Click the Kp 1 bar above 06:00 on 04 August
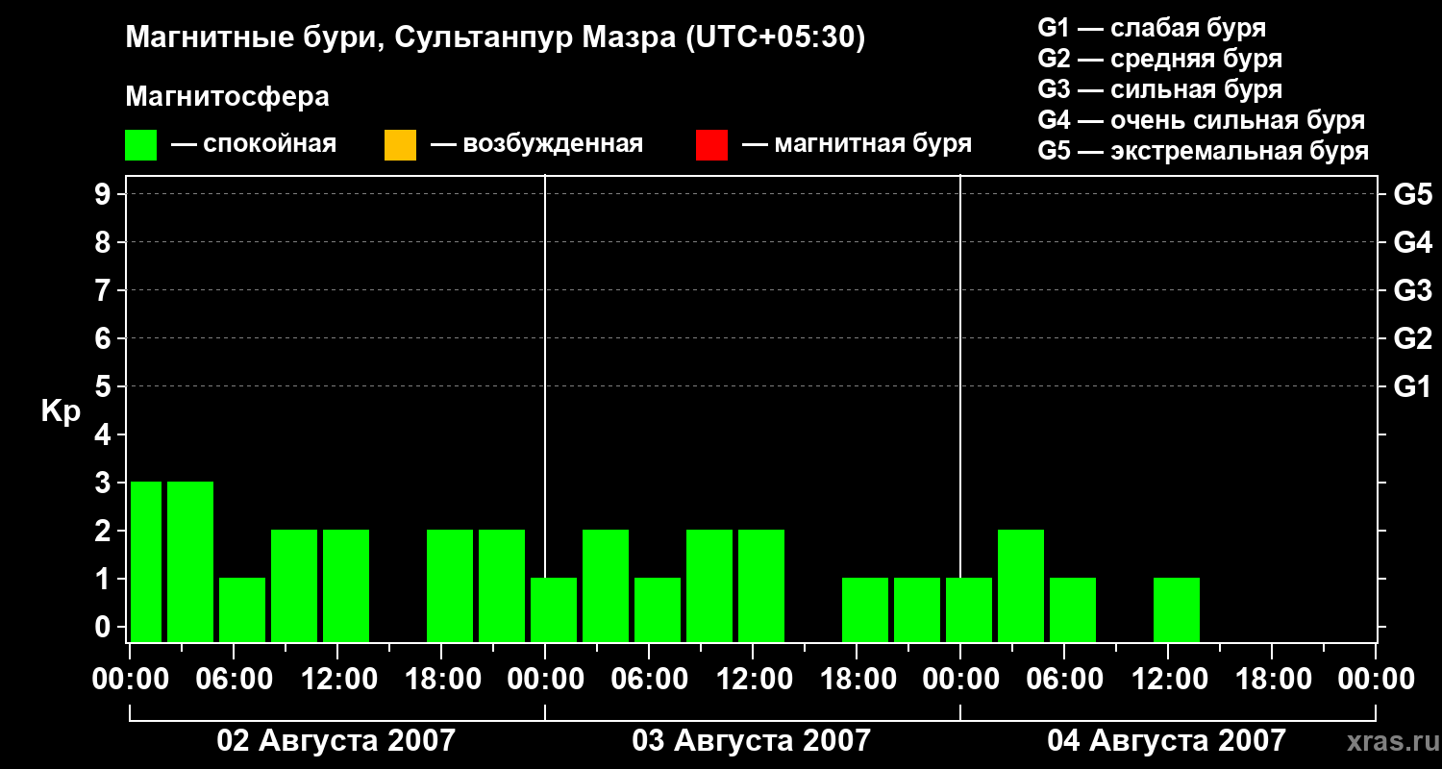 pyautogui.click(x=1073, y=609)
